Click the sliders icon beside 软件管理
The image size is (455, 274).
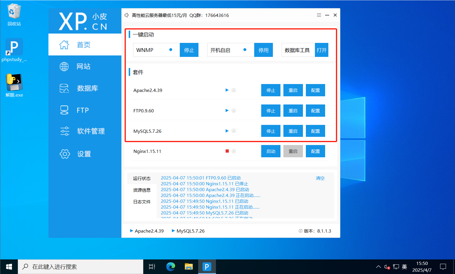point(65,131)
